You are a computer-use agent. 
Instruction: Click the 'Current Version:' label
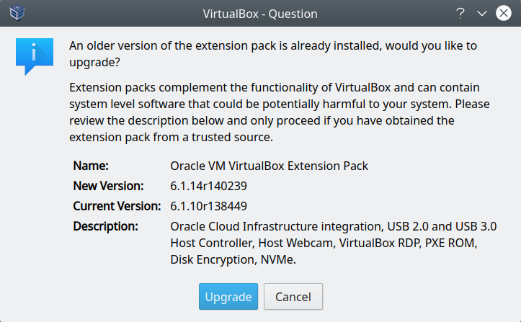click(x=117, y=206)
